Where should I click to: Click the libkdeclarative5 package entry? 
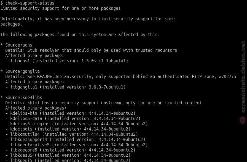[x=76, y=145]
